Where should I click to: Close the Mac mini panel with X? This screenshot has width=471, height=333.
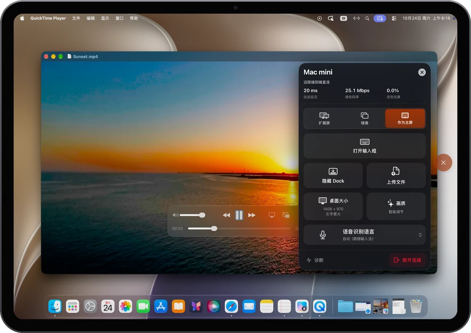[x=422, y=72]
